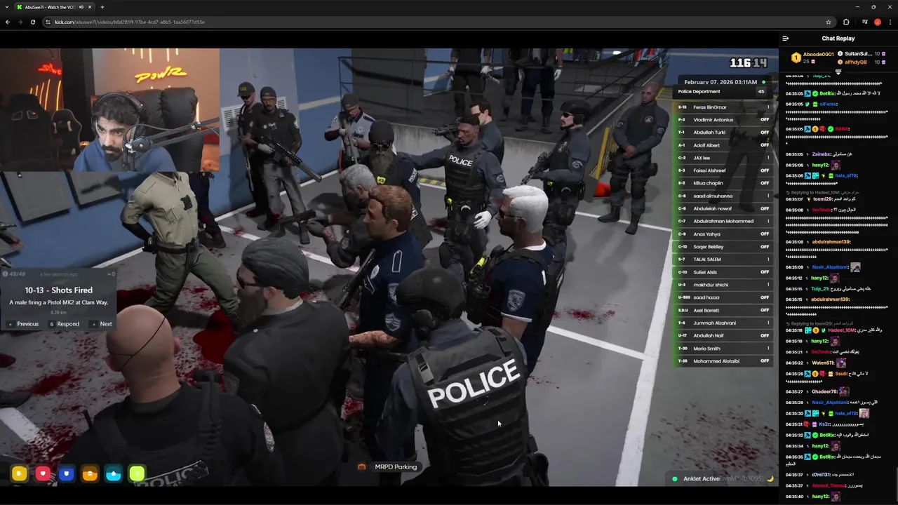The image size is (898, 505).
Task: Select Saqer Belkley roster row
Action: pyautogui.click(x=723, y=247)
